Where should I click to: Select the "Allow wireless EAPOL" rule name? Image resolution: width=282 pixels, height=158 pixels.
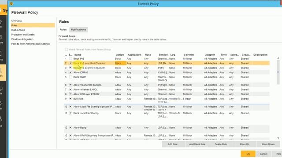(x=85, y=90)
